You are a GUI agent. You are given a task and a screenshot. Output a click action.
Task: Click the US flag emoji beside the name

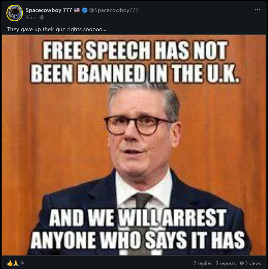click(x=77, y=10)
